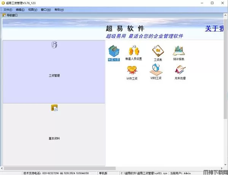Click the vertical scrollbar down arrow
The image size is (228, 175).
pyautogui.click(x=225, y=164)
